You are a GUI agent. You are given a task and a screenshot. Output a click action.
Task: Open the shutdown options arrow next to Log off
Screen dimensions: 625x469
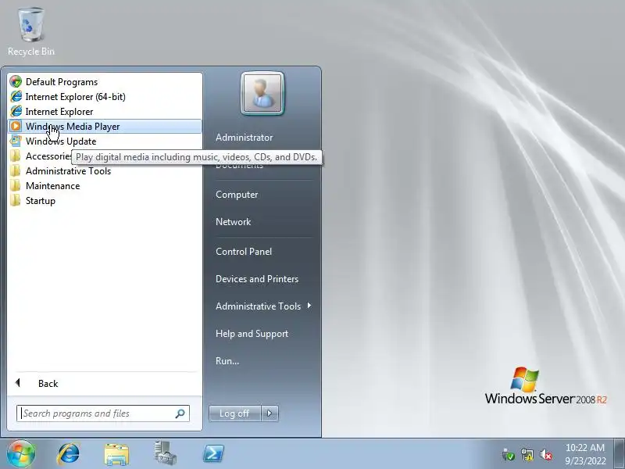(x=270, y=414)
